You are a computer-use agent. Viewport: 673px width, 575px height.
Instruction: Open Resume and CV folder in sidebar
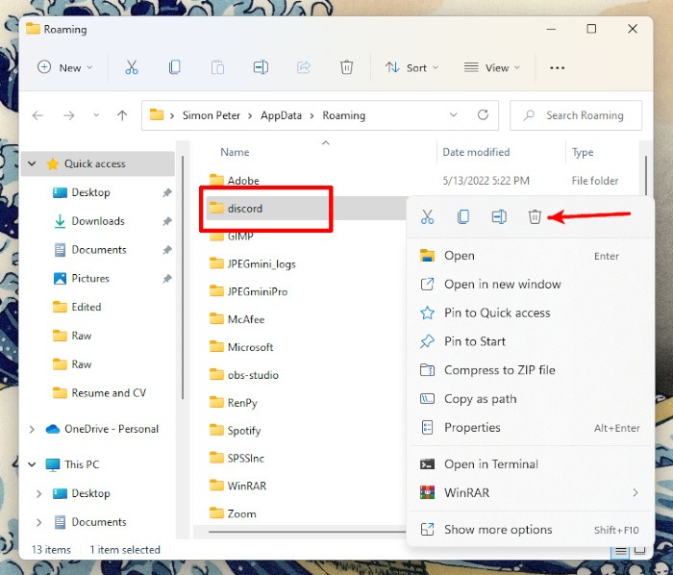click(109, 392)
